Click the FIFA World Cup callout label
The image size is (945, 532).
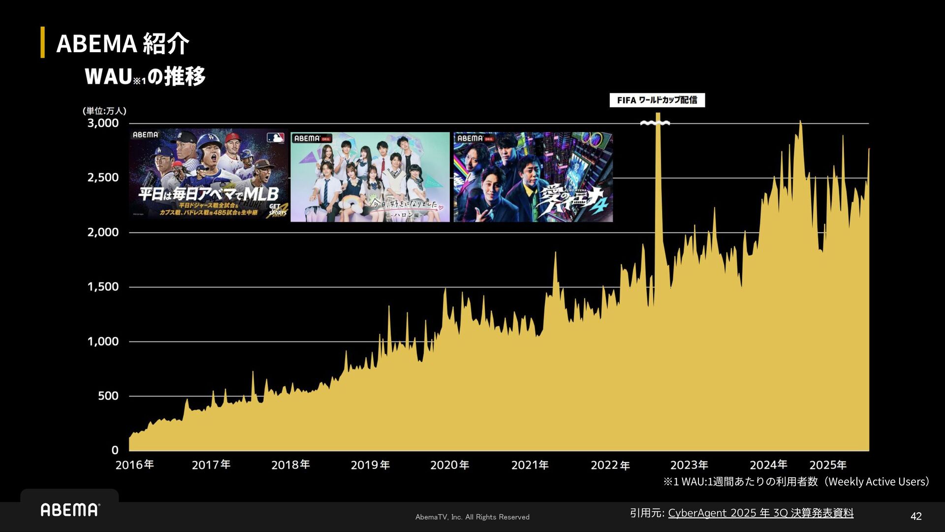(657, 100)
